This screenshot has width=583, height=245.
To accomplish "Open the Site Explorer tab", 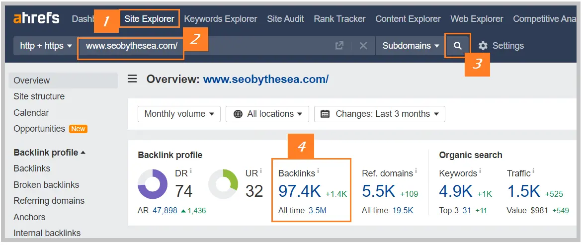I will pyautogui.click(x=149, y=18).
